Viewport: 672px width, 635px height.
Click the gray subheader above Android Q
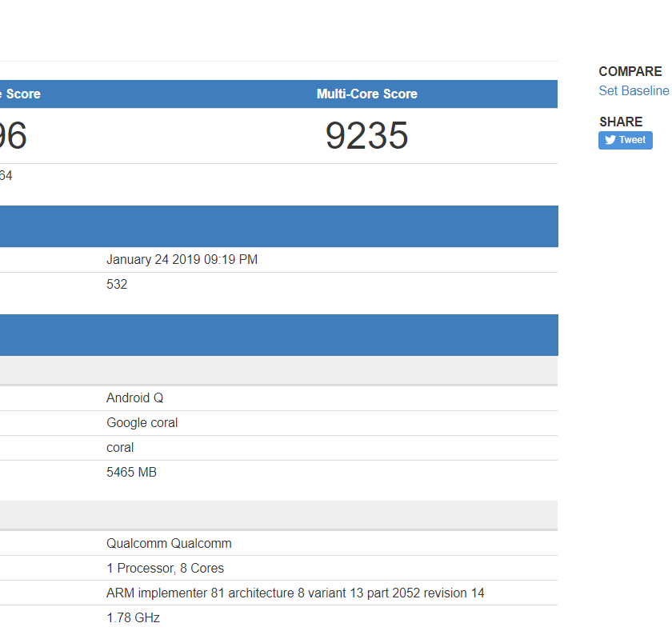tap(278, 370)
